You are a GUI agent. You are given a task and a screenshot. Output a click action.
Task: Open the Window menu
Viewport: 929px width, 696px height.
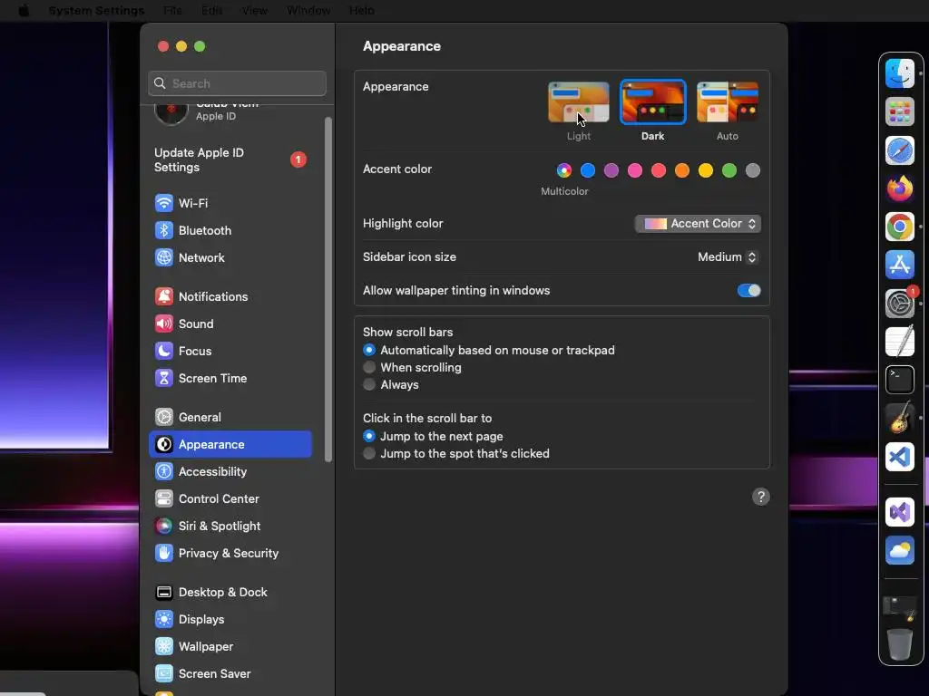308,11
